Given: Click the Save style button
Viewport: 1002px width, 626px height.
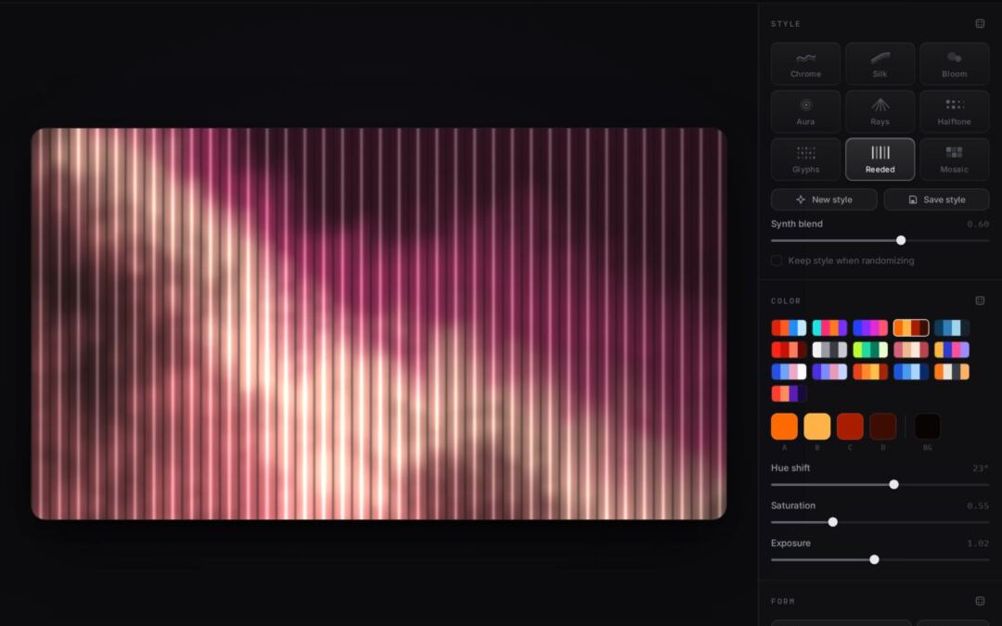Looking at the screenshot, I should [x=936, y=199].
